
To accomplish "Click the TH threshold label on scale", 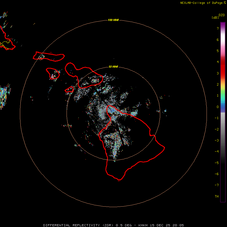I will (x=217, y=196).
